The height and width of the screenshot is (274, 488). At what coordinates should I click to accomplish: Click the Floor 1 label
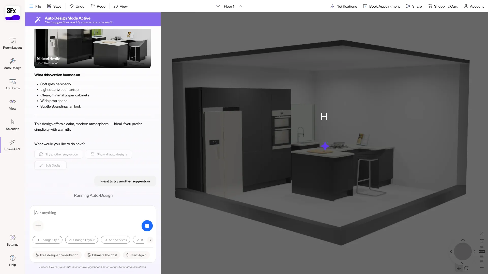pos(229,6)
